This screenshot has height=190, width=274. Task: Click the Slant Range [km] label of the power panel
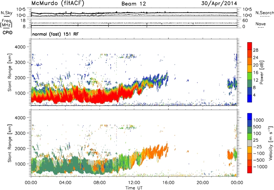point(10,72)
